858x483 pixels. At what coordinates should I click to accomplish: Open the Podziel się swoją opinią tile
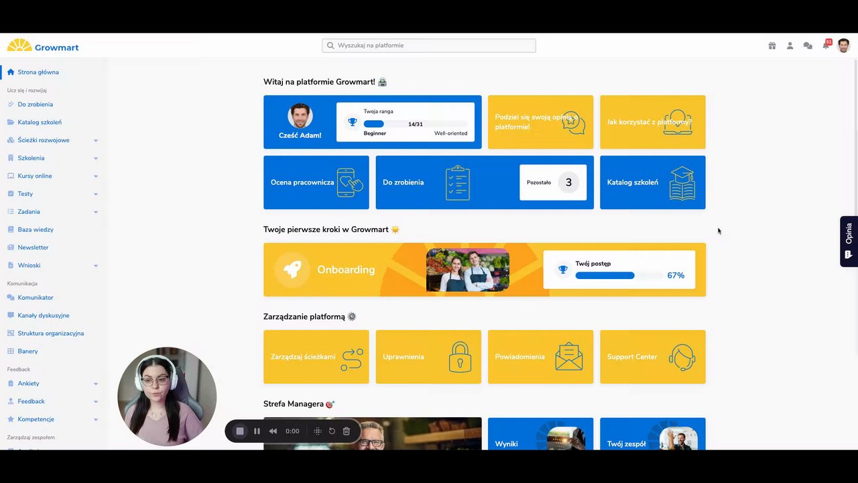click(x=540, y=122)
